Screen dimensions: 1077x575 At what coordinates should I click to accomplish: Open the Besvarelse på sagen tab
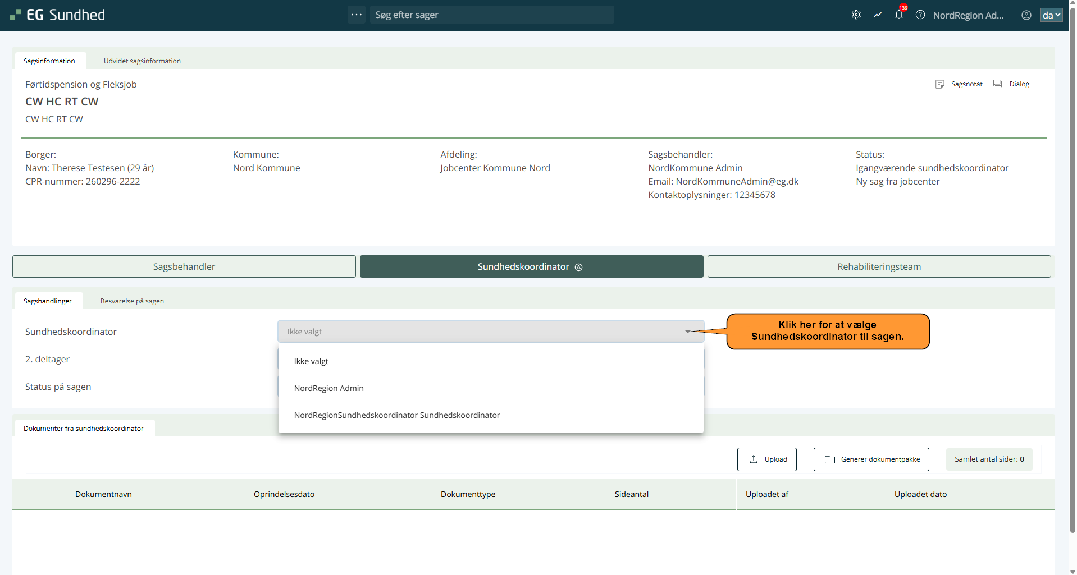click(132, 301)
